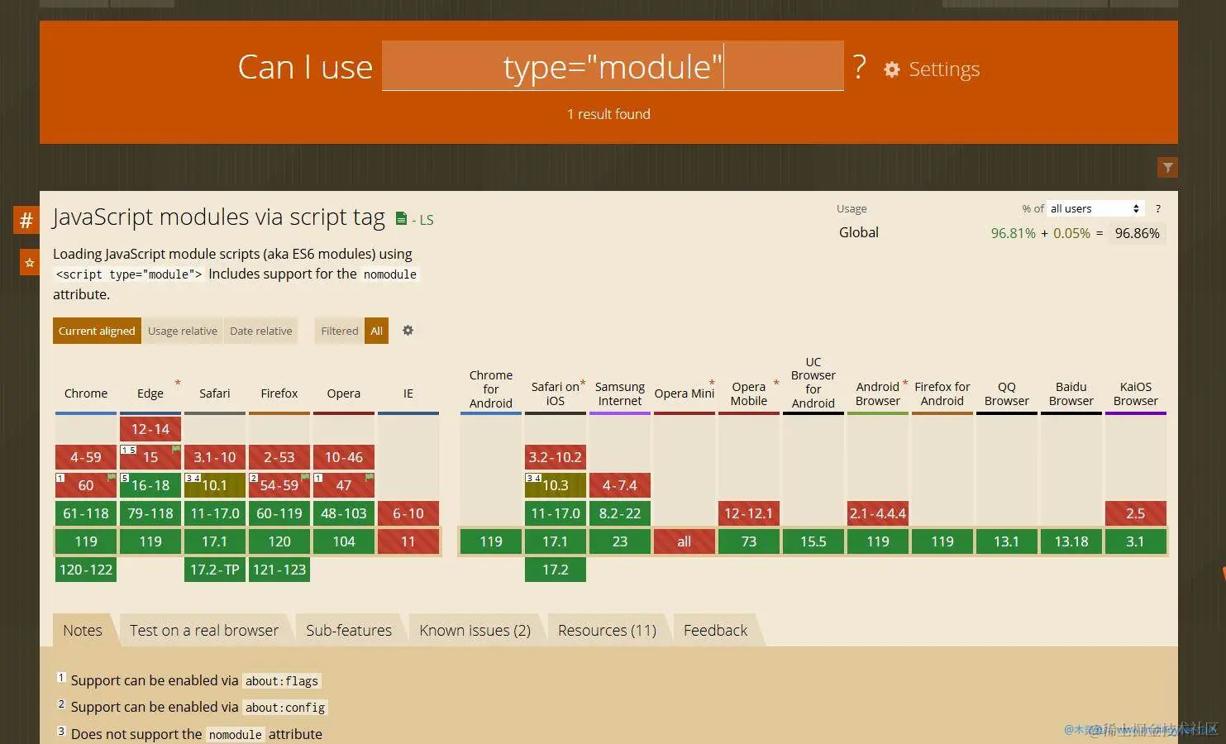Click the Safari column header
The image size is (1226, 744).
[215, 393]
